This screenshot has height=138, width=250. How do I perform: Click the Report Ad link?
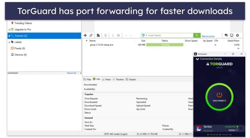pos(71,73)
